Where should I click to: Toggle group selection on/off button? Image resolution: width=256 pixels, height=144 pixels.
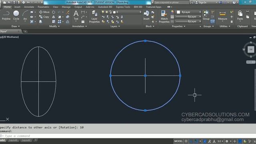pyautogui.click(x=212, y=21)
